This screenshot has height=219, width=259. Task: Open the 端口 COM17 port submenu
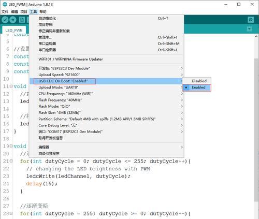click(106, 132)
